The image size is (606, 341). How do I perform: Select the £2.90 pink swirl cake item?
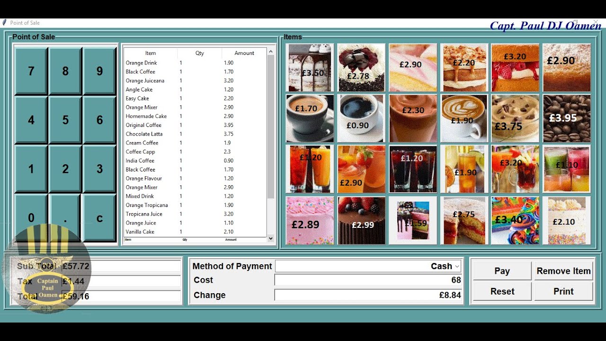point(413,68)
